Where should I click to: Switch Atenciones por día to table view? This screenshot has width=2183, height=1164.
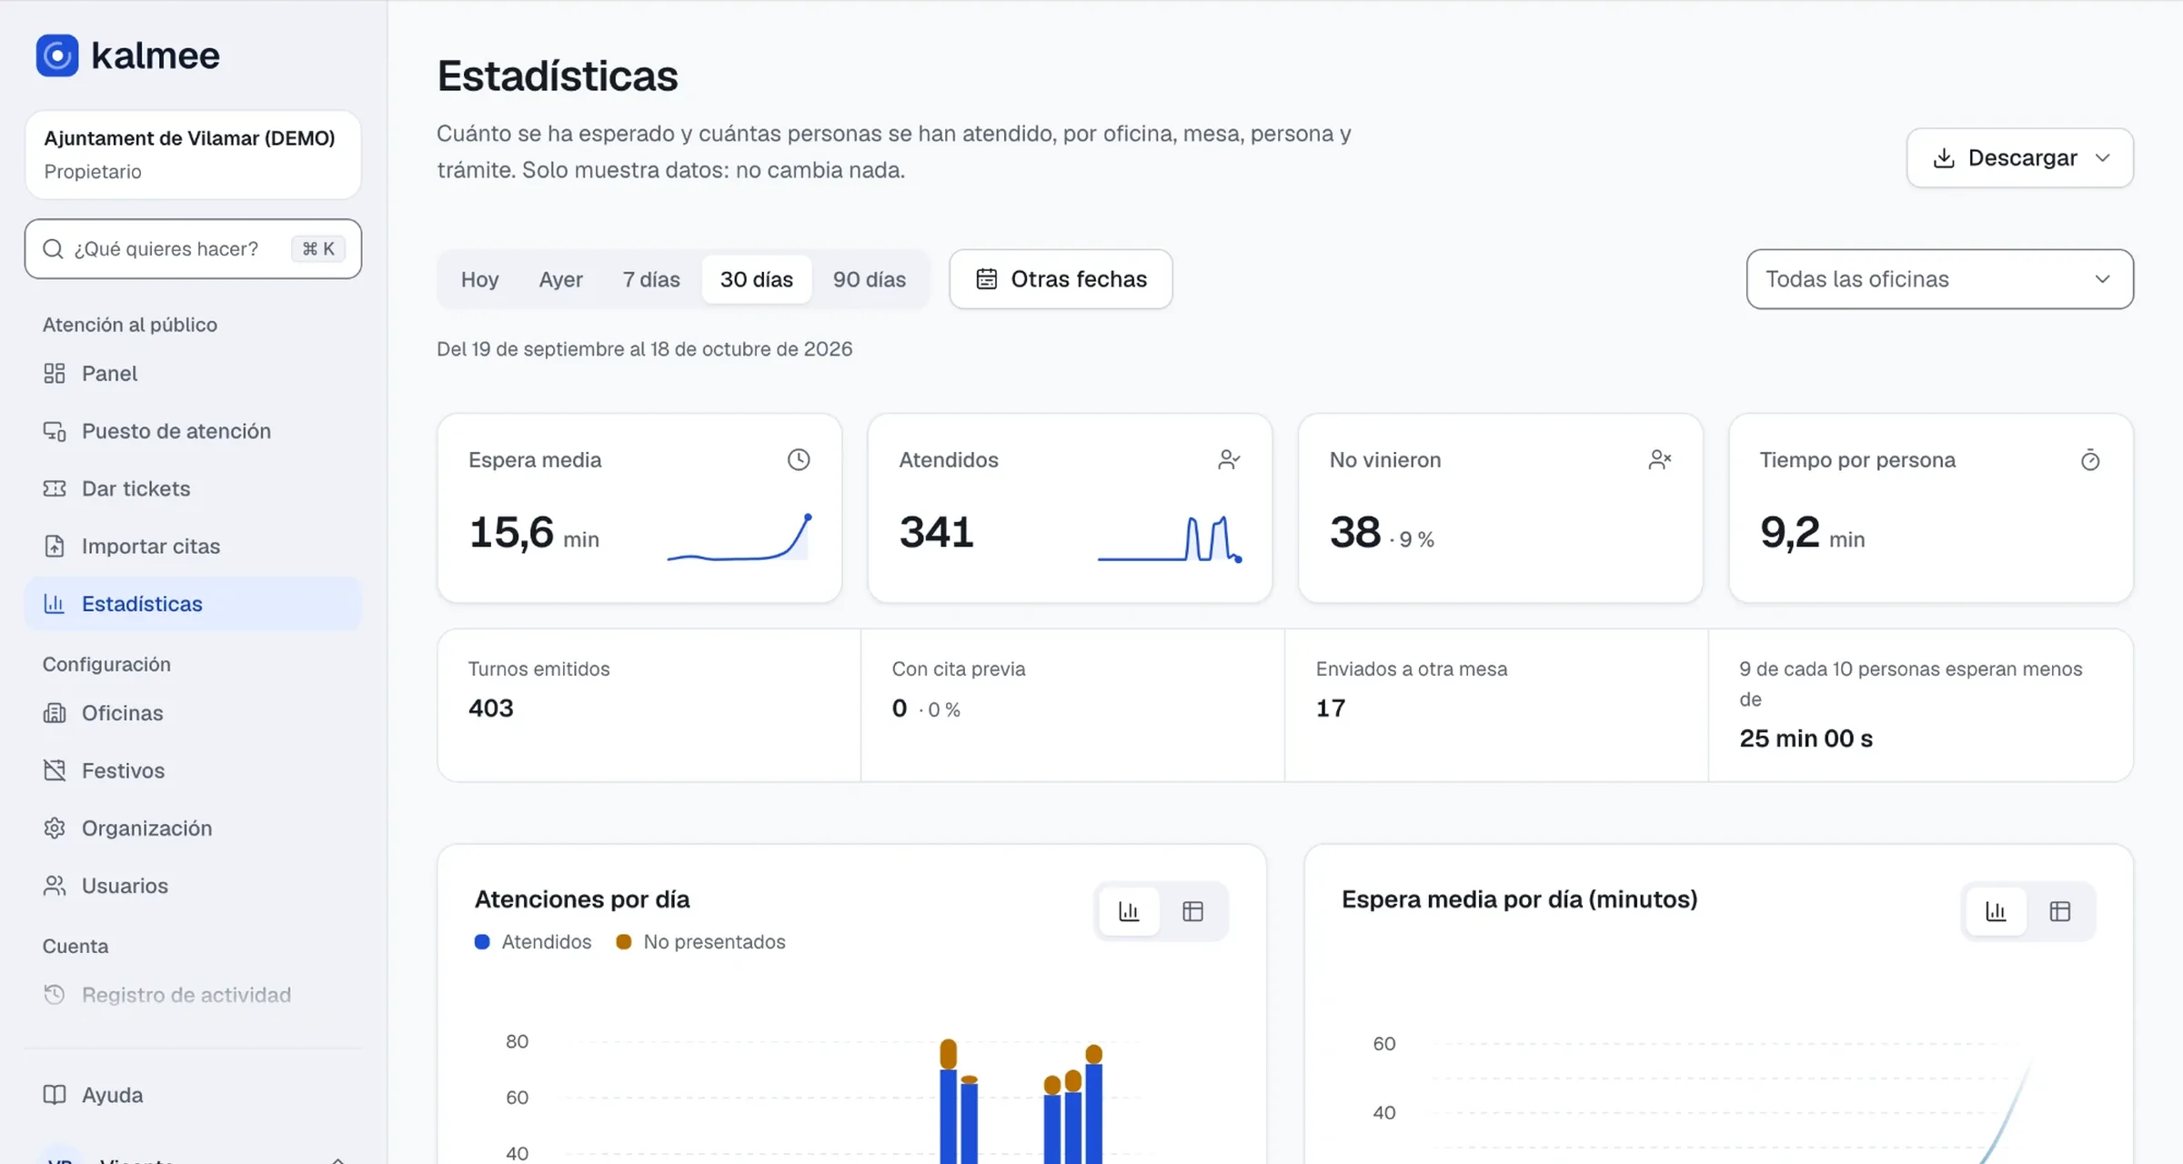coord(1192,911)
